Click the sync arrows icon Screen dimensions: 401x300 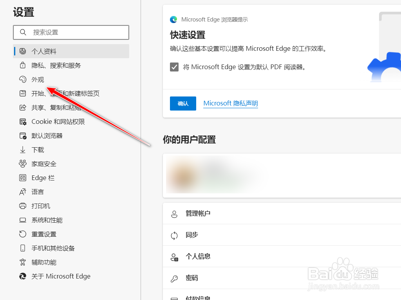point(174,236)
